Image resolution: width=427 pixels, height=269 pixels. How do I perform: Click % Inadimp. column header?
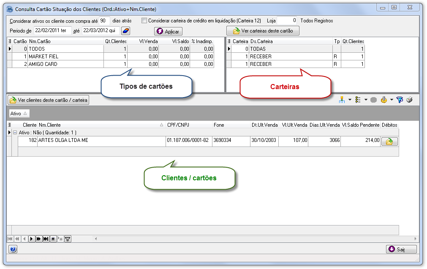[202, 41]
